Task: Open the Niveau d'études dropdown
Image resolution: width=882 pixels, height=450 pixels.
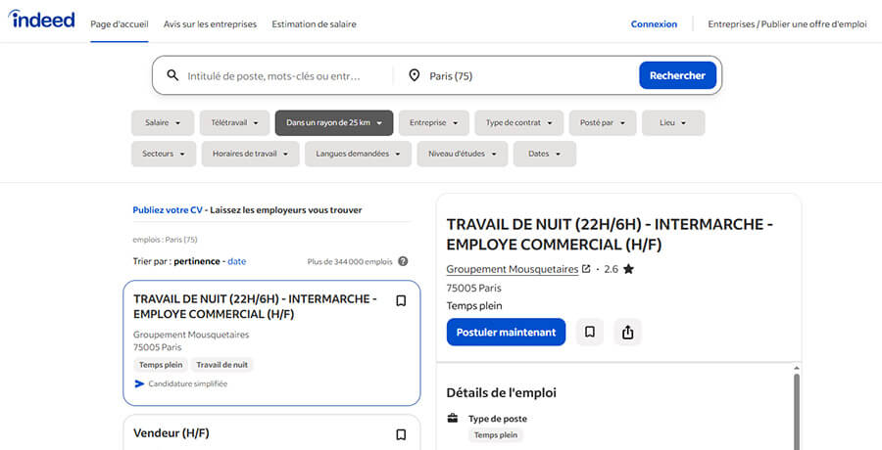Action: pyautogui.click(x=462, y=154)
